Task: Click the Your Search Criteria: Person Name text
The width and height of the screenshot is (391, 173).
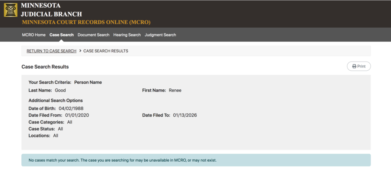Action: point(65,82)
